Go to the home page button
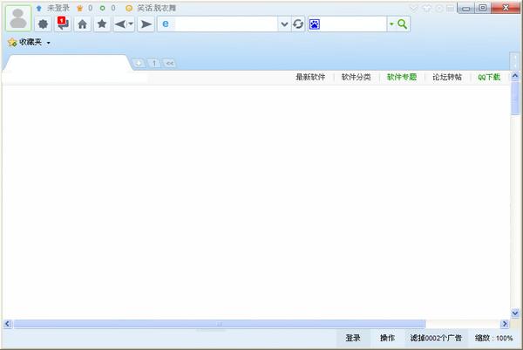Screen dimensions: 523x350 (x=83, y=24)
